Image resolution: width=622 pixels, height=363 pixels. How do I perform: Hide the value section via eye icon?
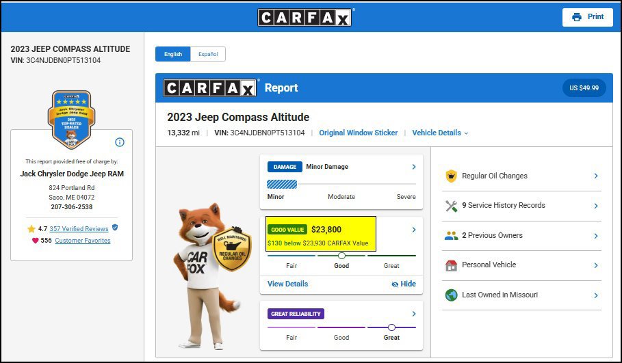395,284
